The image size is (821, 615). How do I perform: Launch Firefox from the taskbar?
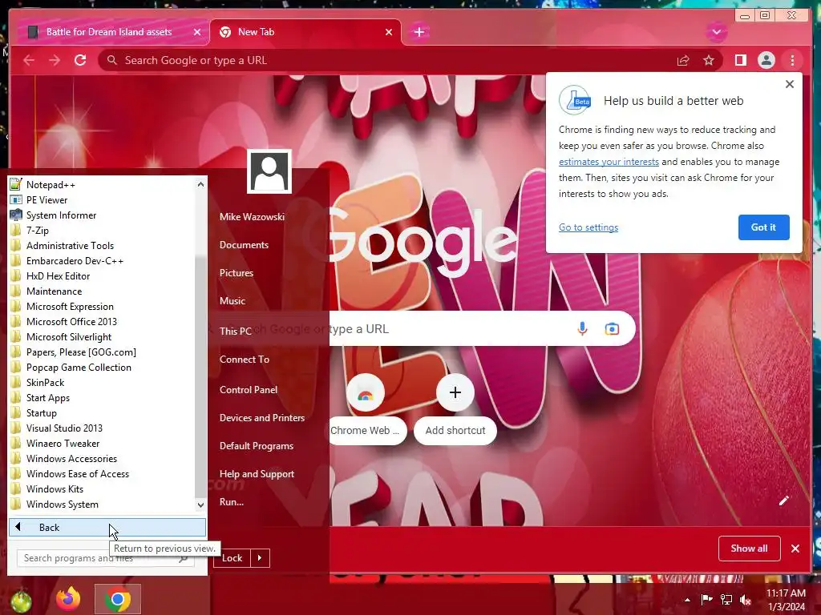tap(69, 598)
